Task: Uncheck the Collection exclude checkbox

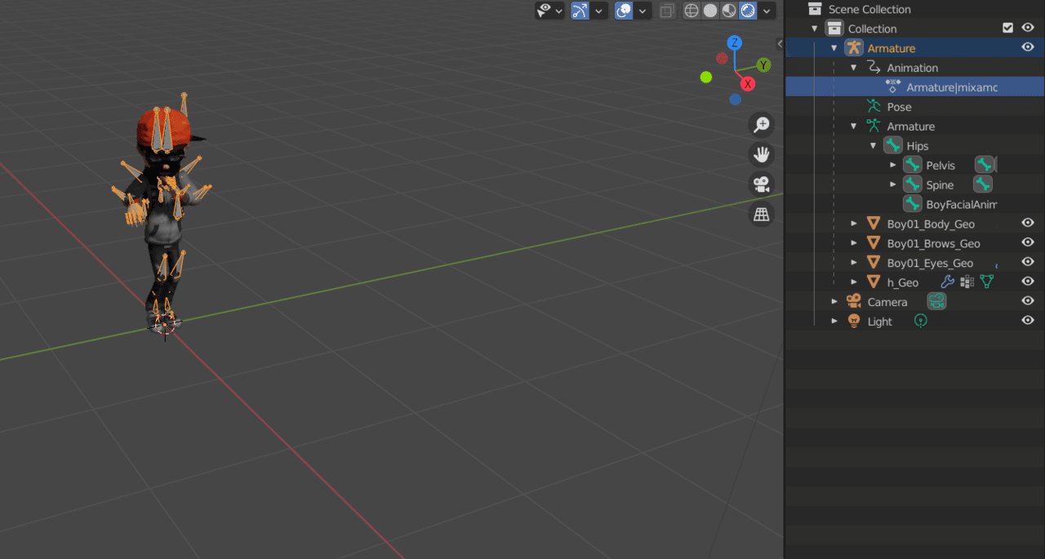Action: coord(1008,28)
